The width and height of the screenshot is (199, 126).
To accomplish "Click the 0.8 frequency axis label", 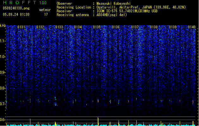I will click(x=3, y=88).
